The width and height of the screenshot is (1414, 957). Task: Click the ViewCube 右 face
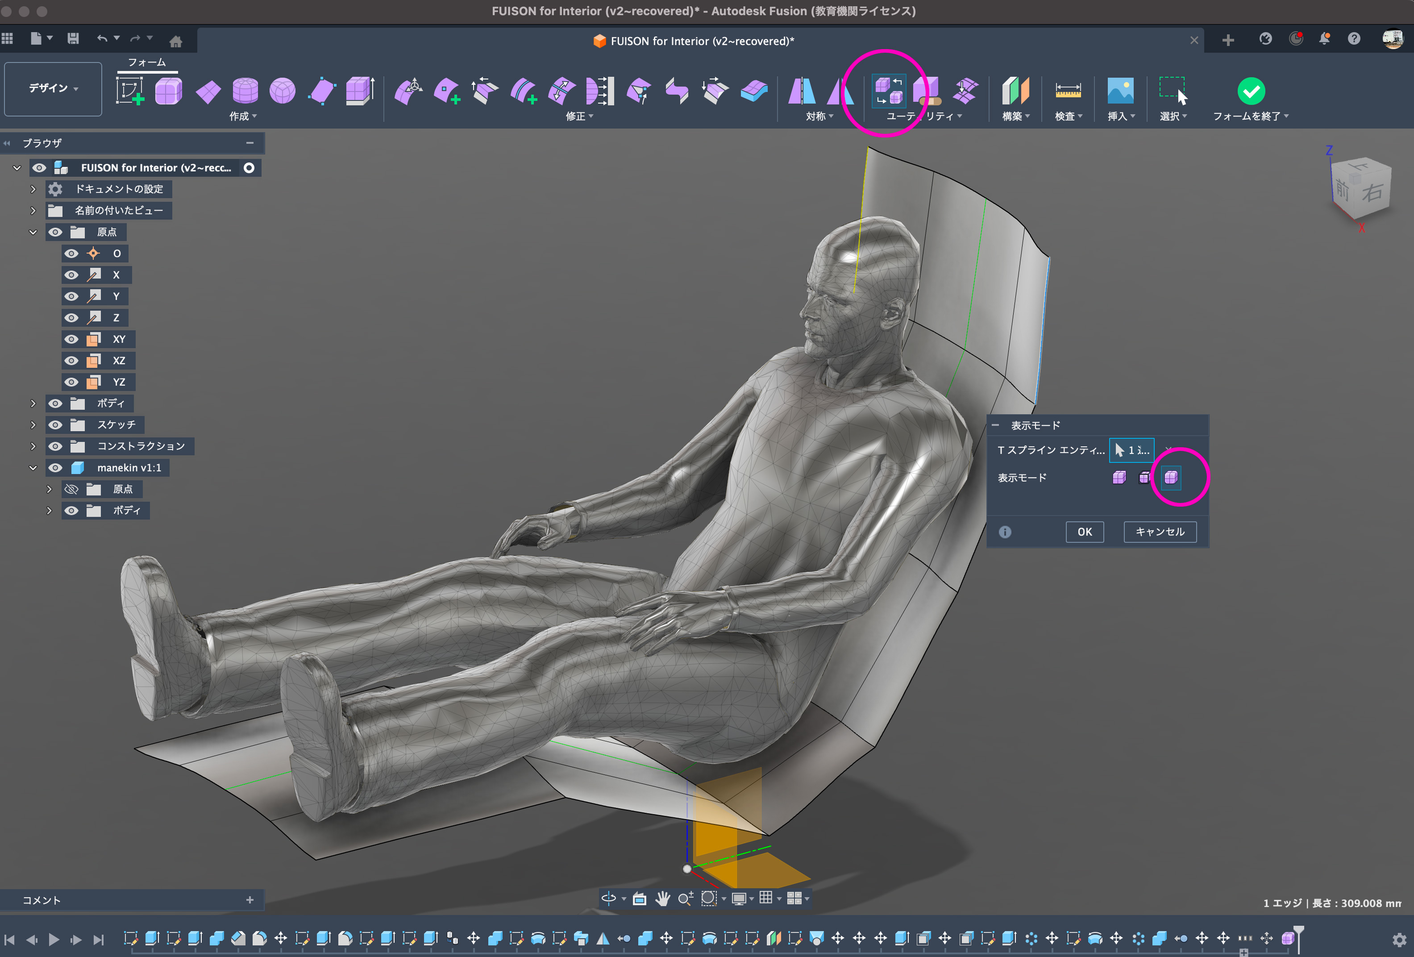(1372, 193)
